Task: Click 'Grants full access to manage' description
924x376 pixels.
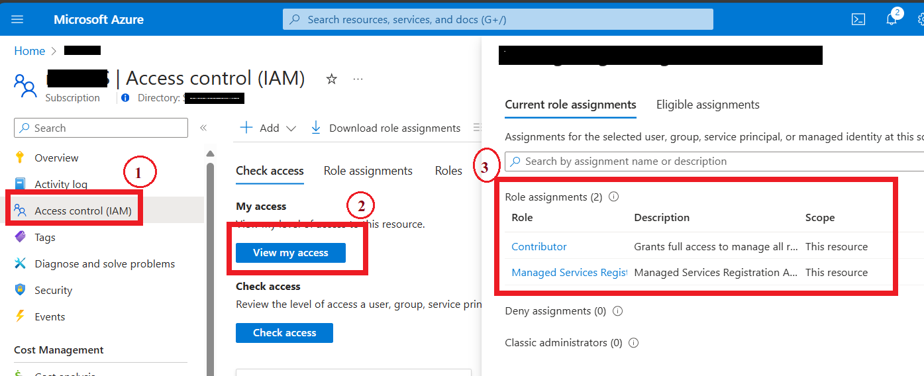Action: [716, 246]
